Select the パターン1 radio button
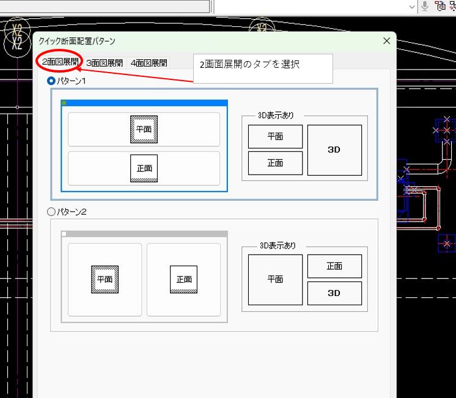 pyautogui.click(x=51, y=81)
